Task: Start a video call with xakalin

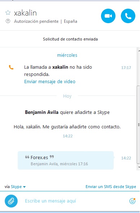Action: coord(108,16)
